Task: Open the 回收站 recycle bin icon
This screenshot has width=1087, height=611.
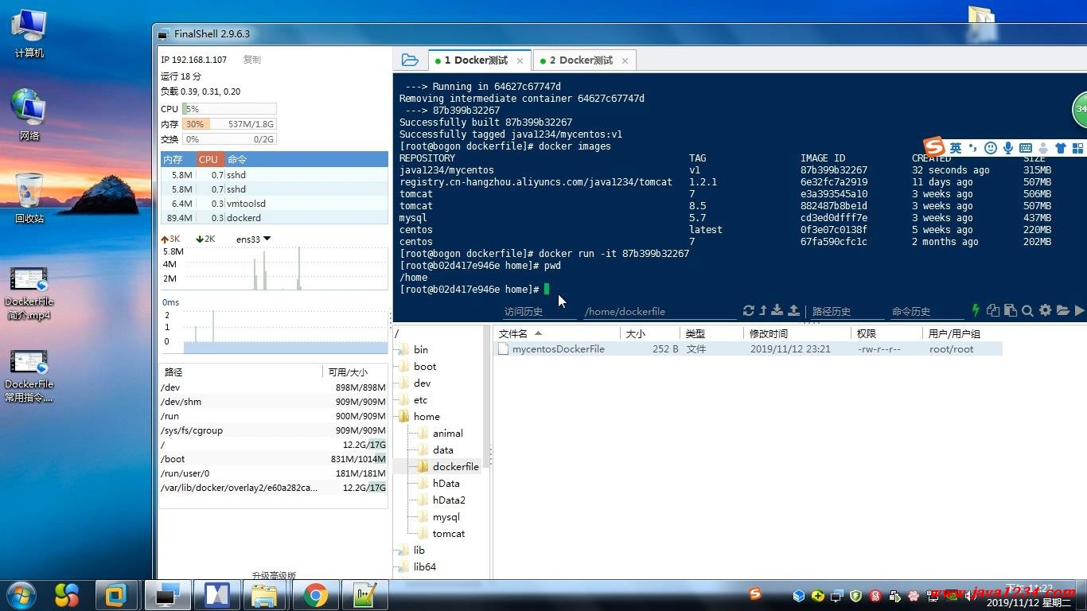Action: pos(29,199)
